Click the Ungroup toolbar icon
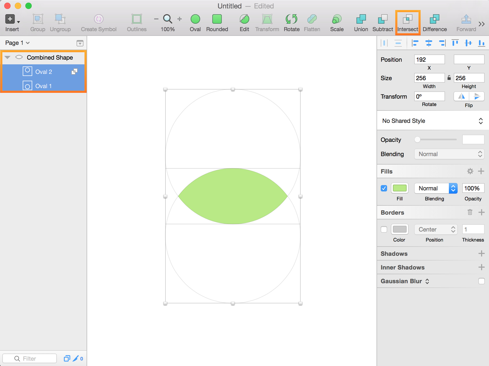This screenshot has height=366, width=489. pyautogui.click(x=60, y=19)
